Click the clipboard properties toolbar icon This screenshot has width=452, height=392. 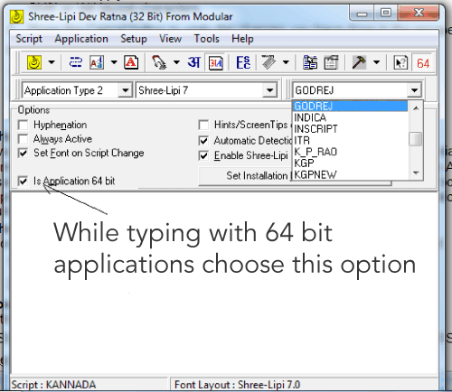[331, 62]
